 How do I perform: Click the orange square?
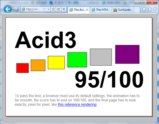pos(38,65)
